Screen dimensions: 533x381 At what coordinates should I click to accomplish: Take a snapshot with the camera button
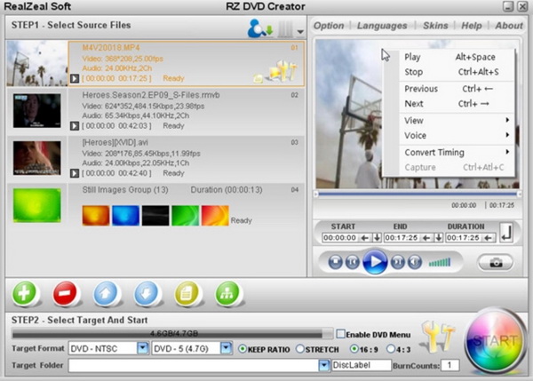click(x=495, y=262)
